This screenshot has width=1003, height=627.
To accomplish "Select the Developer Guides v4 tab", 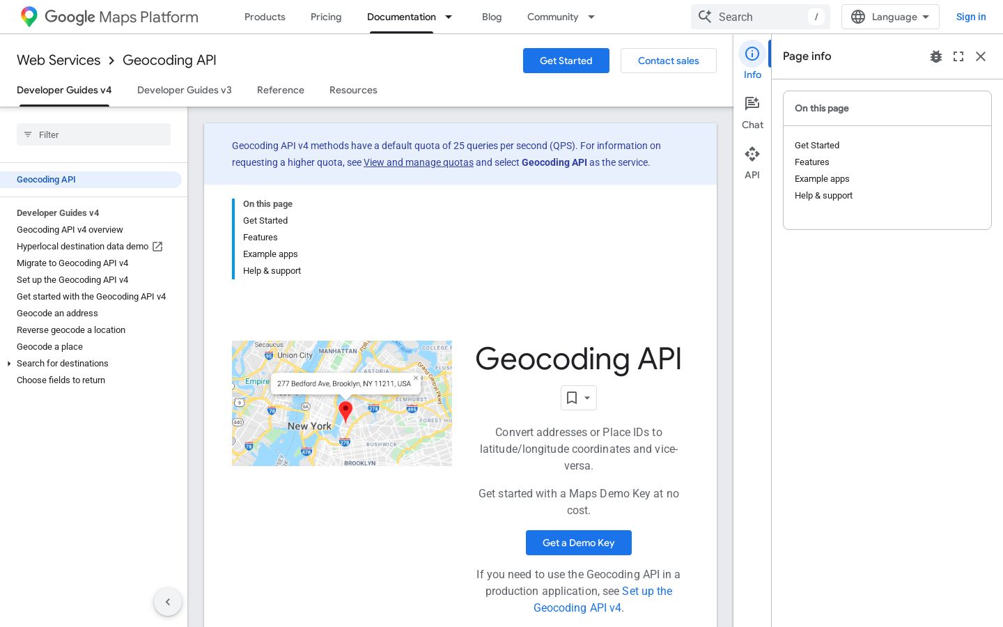I will click(64, 90).
